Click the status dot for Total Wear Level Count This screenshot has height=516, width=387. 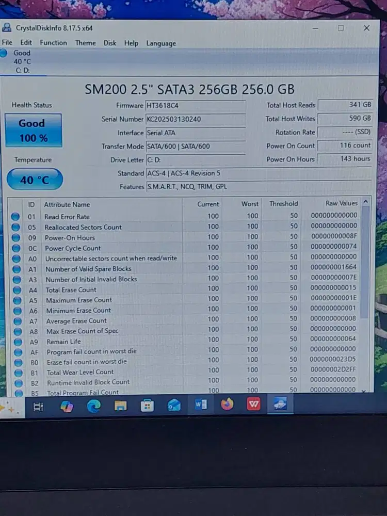click(19, 373)
